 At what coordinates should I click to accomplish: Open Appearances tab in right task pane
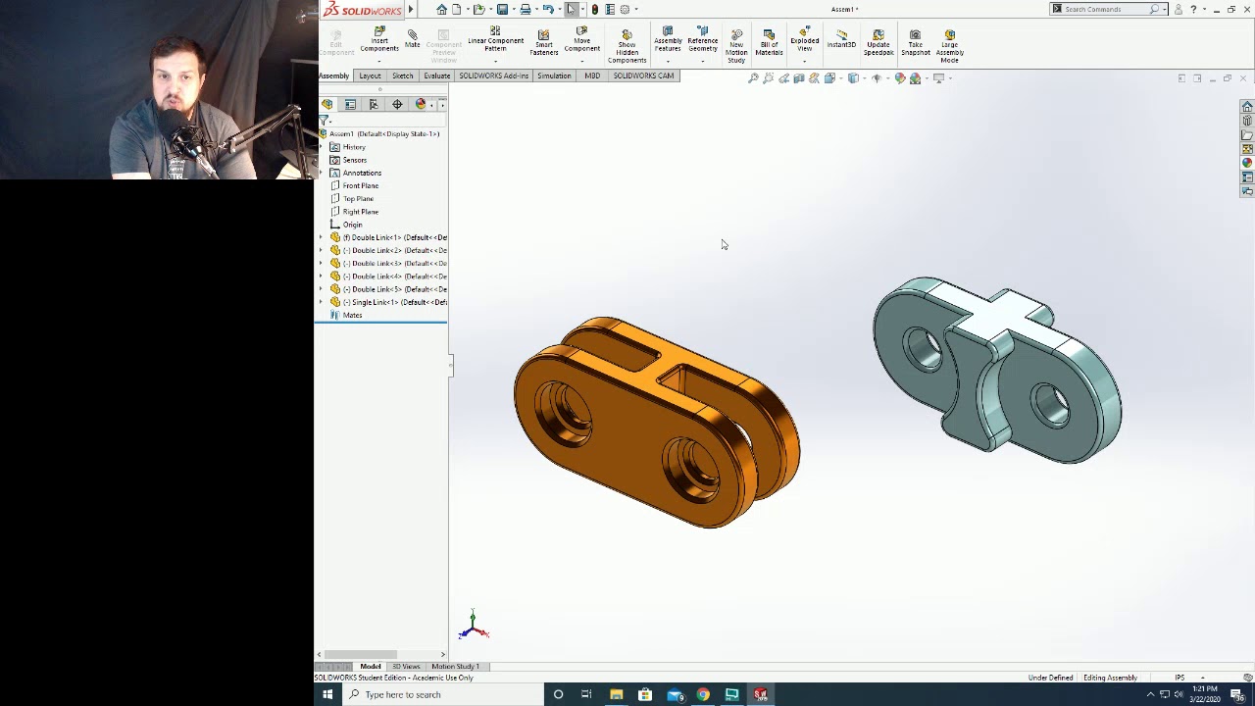pos(1247,163)
